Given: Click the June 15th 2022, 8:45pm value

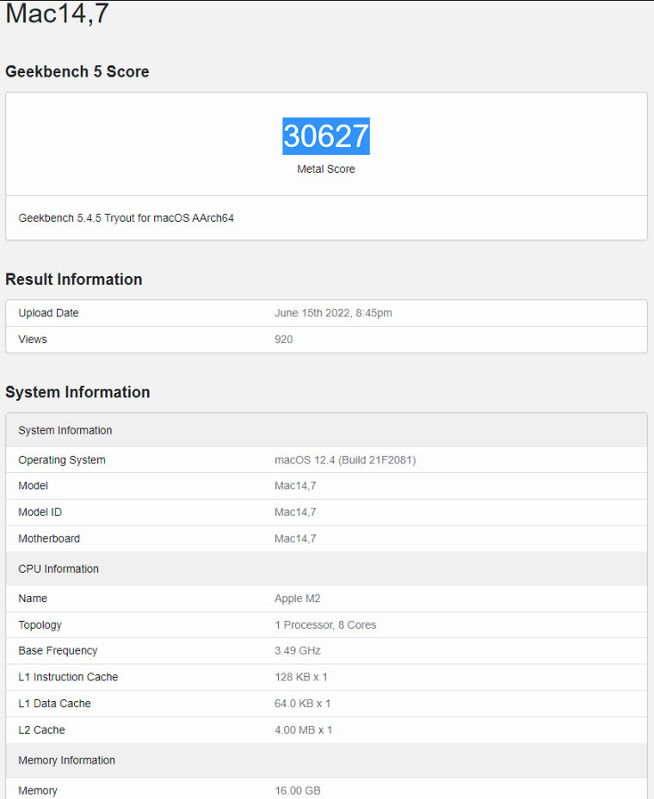Looking at the screenshot, I should 333,313.
